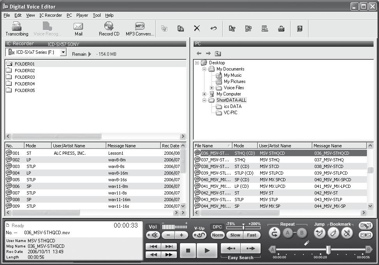The image size is (379, 265).
Task: Select file 042_MSV-ST row
Action: 280,193
